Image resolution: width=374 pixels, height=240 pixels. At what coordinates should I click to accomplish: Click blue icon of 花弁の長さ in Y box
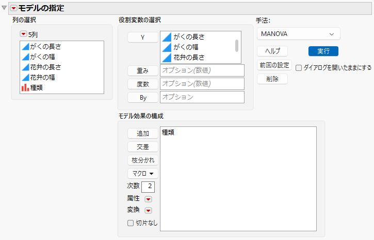tap(167, 57)
